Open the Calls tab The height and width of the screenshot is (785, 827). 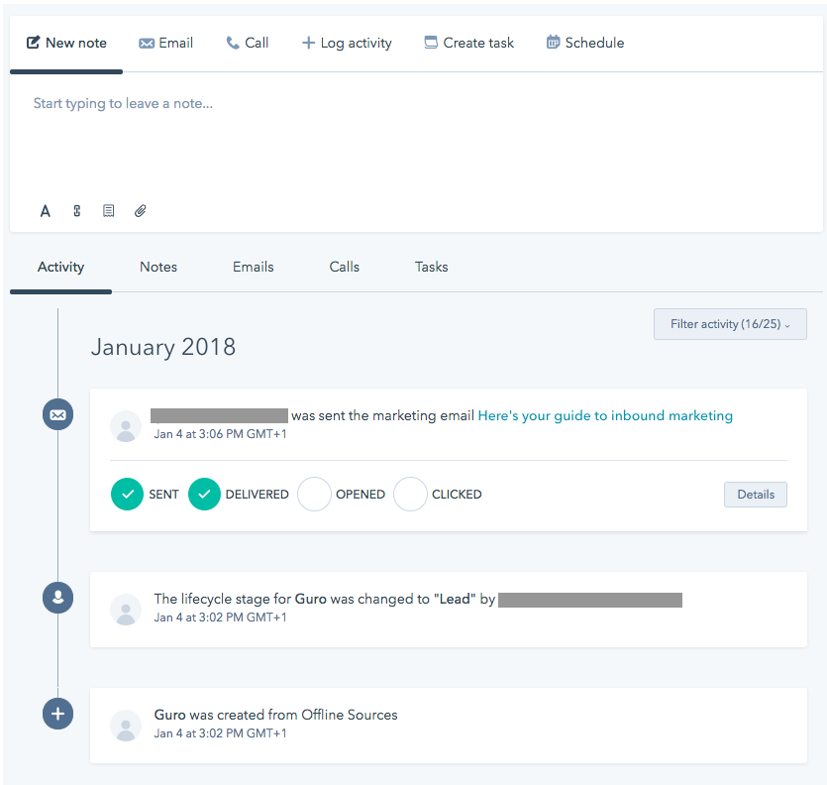[x=344, y=267]
